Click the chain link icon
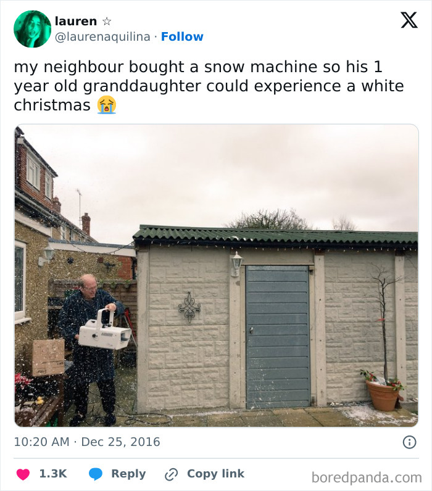The image size is (432, 491). tap(172, 474)
